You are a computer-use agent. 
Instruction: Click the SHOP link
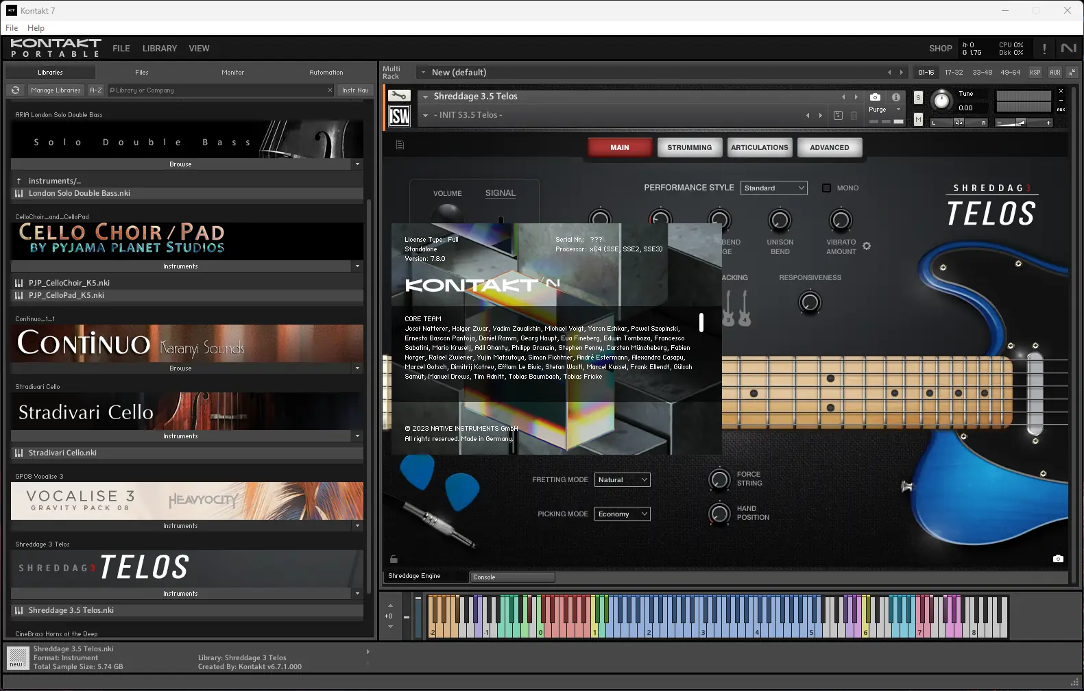[x=941, y=49]
